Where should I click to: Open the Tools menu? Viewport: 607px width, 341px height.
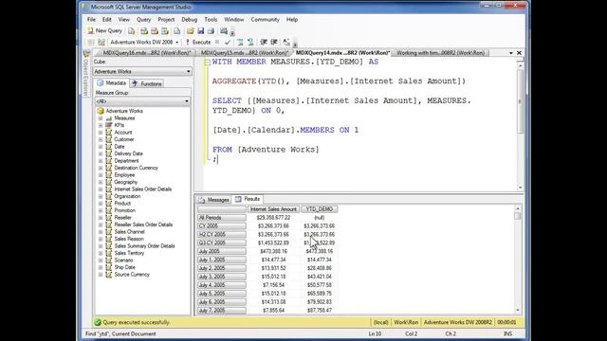tap(211, 19)
